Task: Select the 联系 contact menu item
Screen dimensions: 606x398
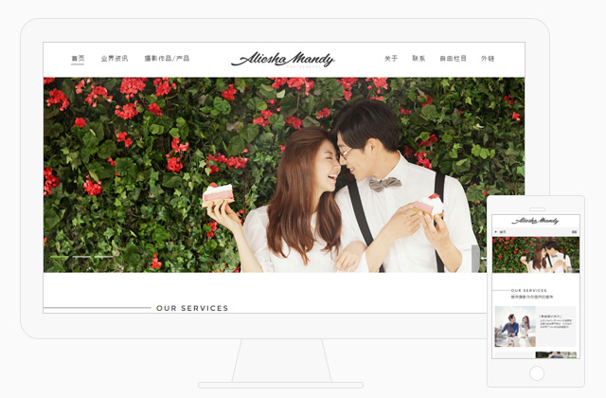Action: pyautogui.click(x=419, y=59)
